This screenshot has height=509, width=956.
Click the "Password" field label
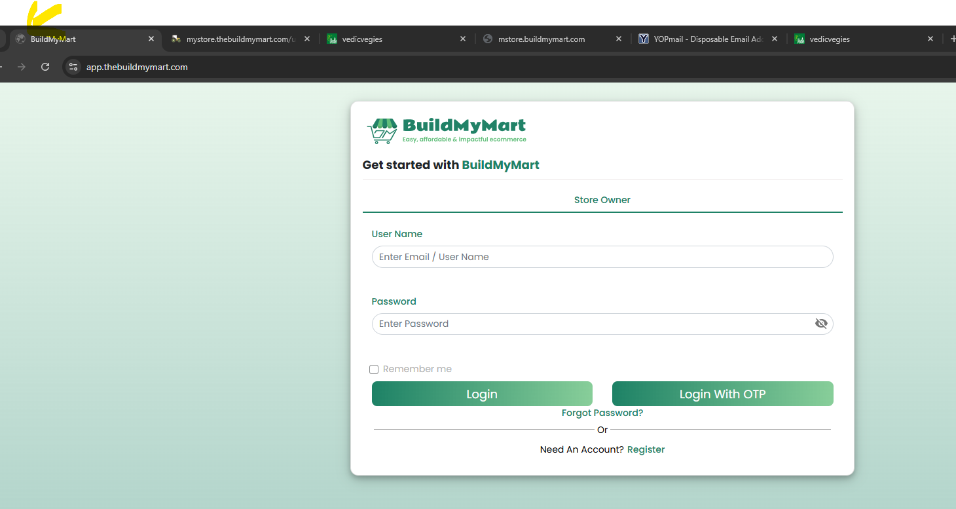tap(394, 301)
